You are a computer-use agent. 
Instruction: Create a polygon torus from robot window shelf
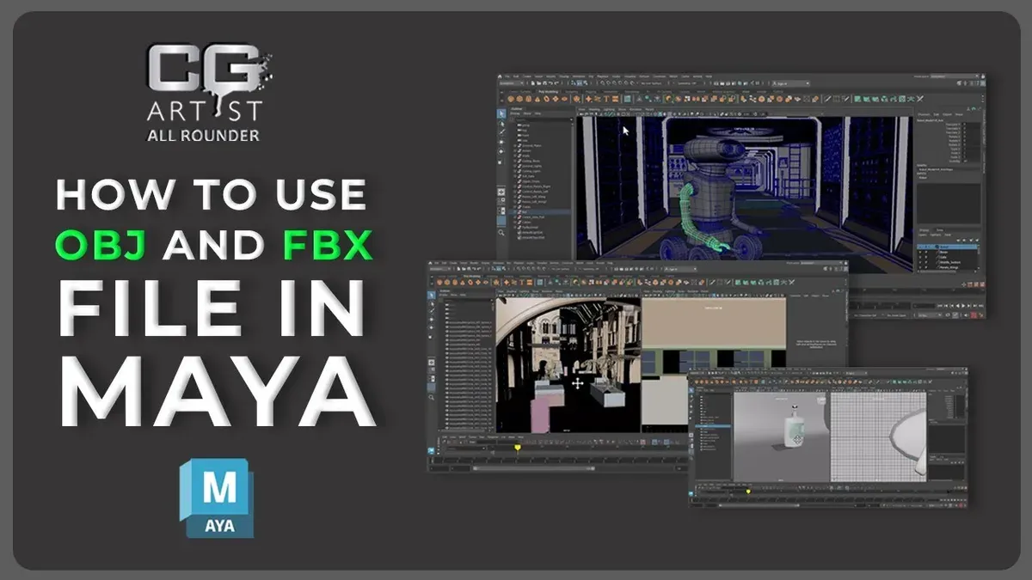tap(546, 99)
